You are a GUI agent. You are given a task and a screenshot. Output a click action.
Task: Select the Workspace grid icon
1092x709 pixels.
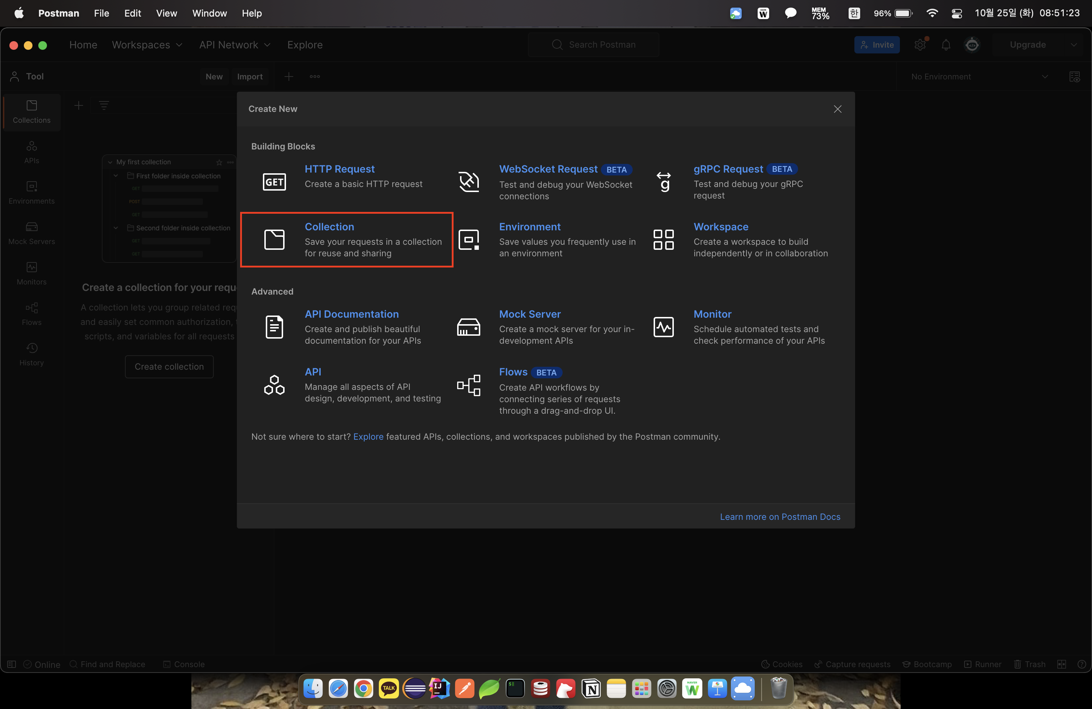(x=663, y=239)
